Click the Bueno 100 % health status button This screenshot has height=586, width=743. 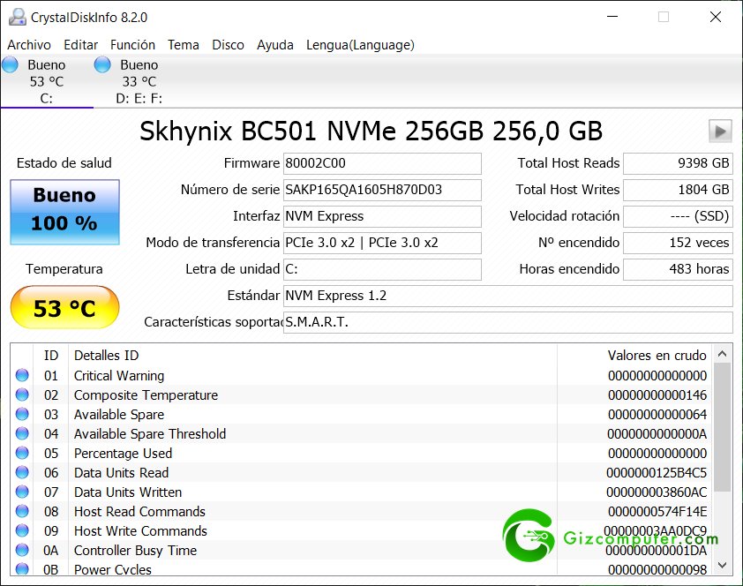coord(64,212)
